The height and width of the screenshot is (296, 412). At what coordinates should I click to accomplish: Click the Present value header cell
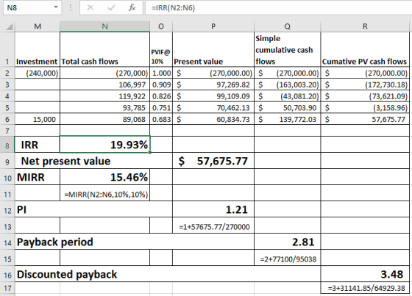click(x=213, y=49)
